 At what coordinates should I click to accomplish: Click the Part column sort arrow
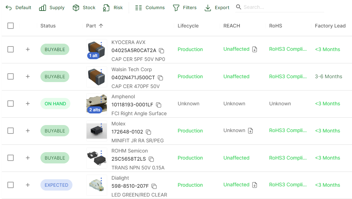click(101, 26)
